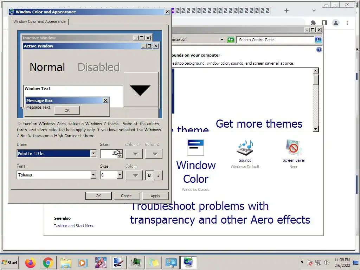Toggle the Bold font button
This screenshot has width=360, height=270.
149,175
